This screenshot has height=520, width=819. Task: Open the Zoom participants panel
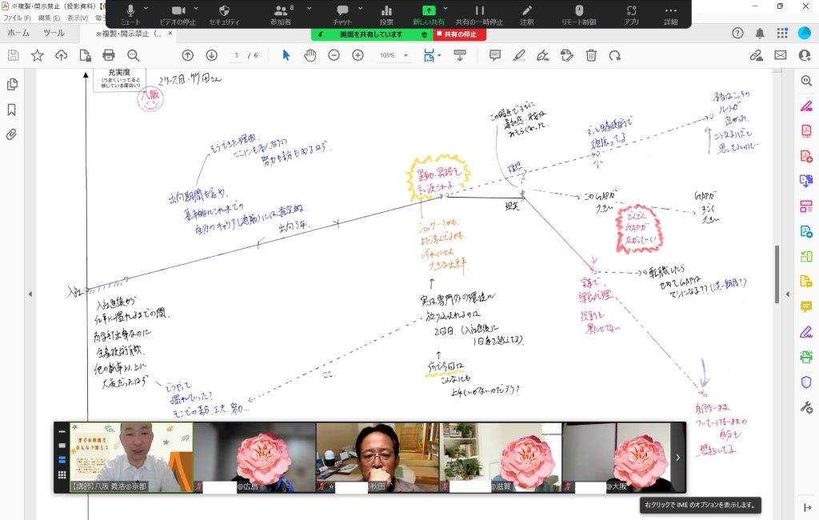point(281,13)
